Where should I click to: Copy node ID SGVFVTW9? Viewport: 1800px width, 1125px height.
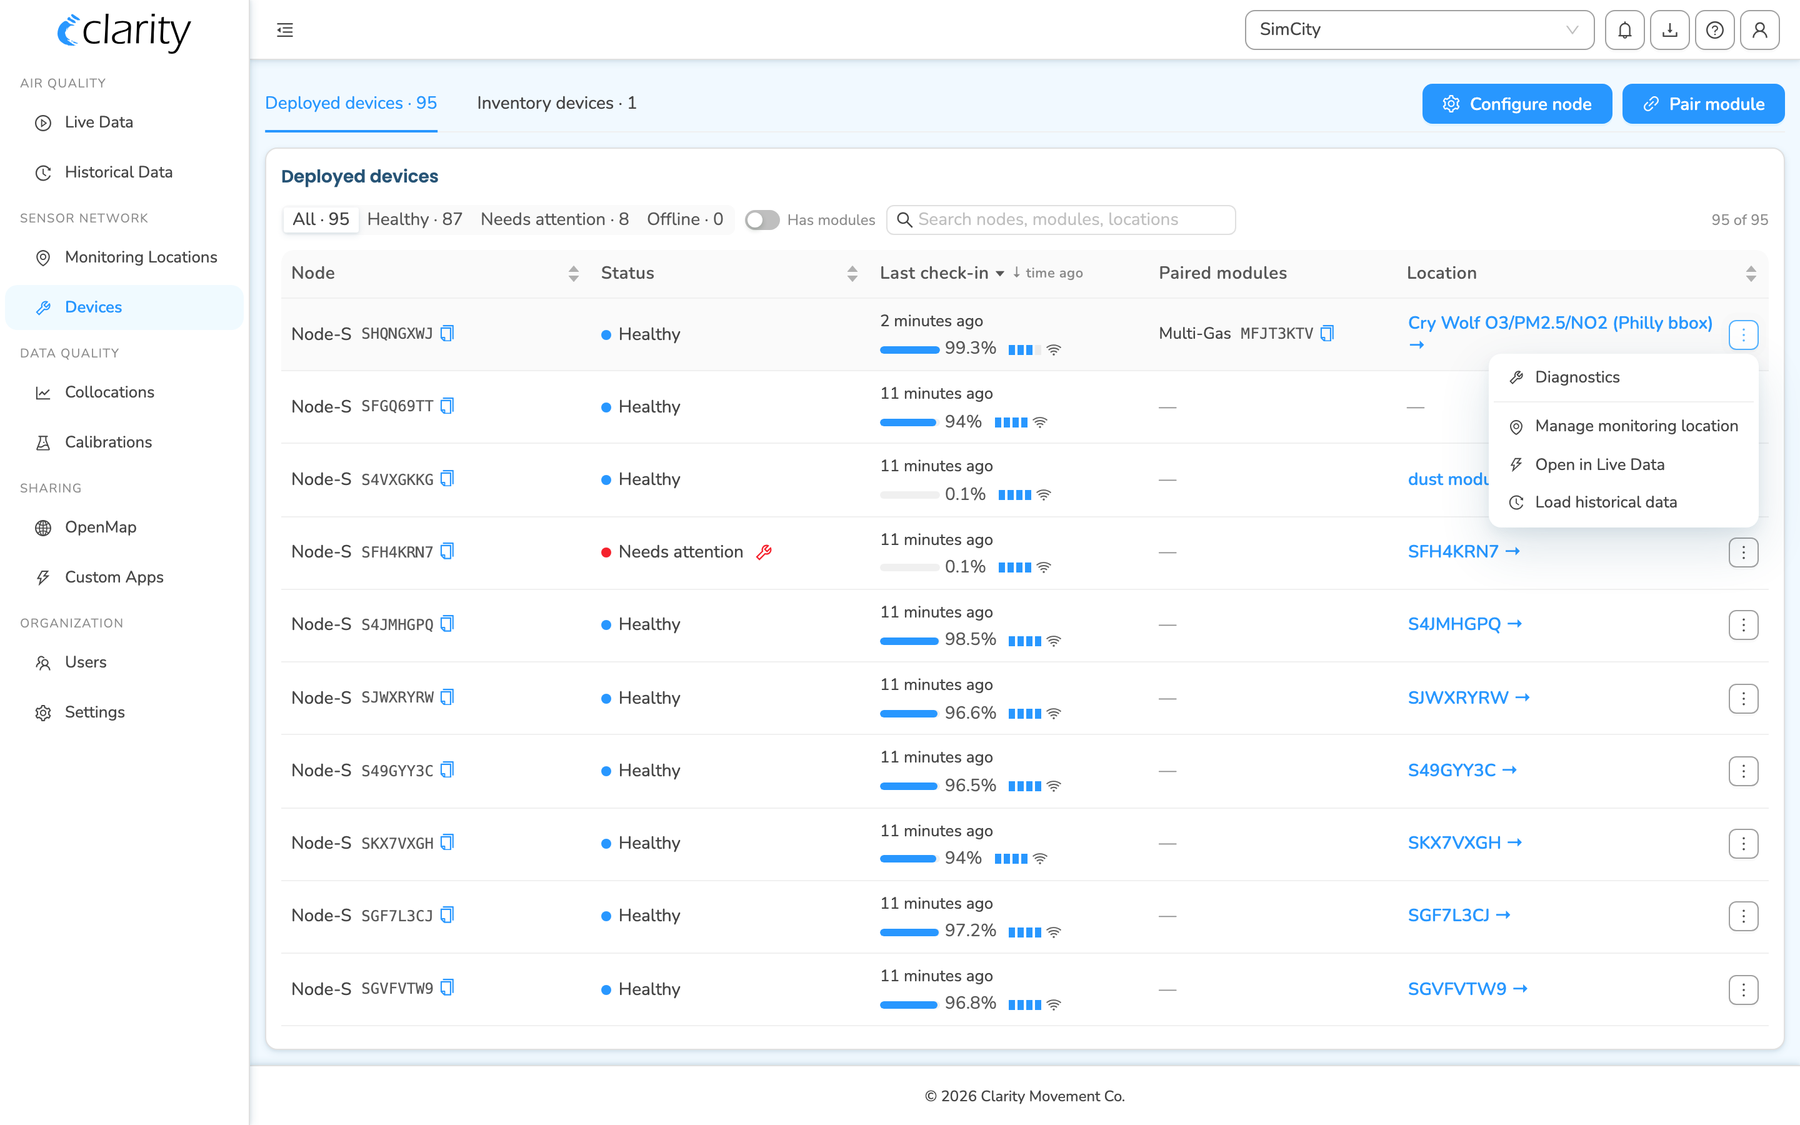tap(447, 988)
